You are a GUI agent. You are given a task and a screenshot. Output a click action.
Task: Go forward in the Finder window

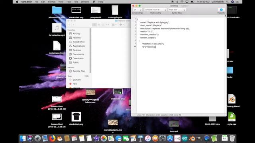(x=73, y=25)
